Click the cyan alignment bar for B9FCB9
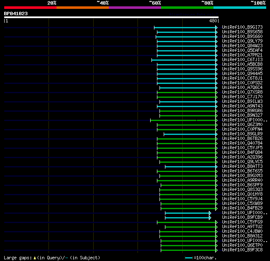Screen dimensions: 270x261 [187, 218]
